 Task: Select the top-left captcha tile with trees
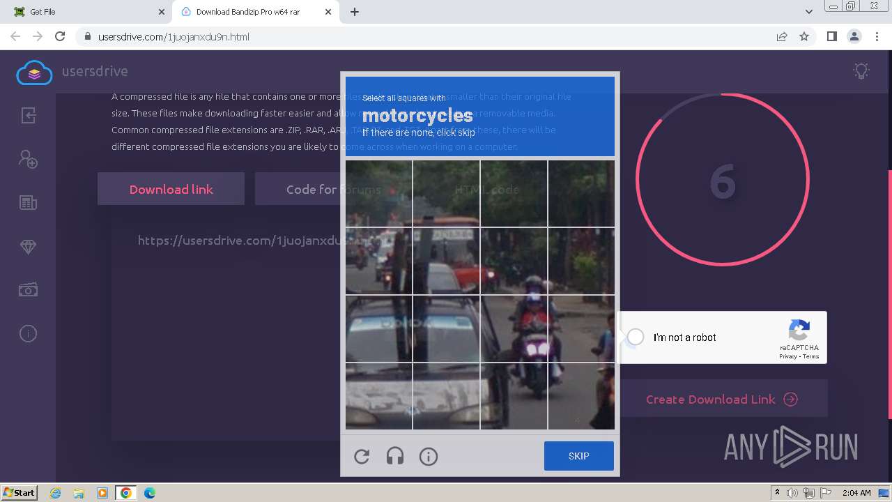tap(378, 193)
